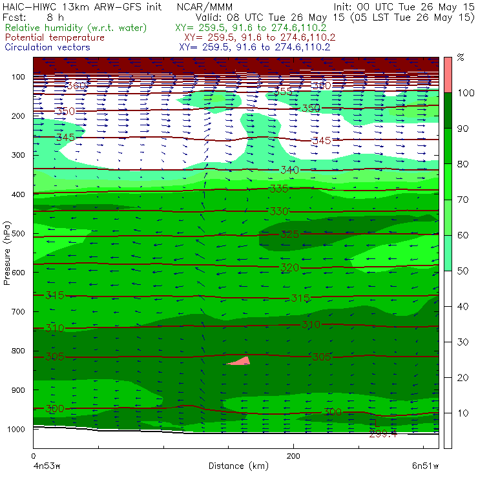Click the 70–80% bright green color bar segment

point(448,182)
